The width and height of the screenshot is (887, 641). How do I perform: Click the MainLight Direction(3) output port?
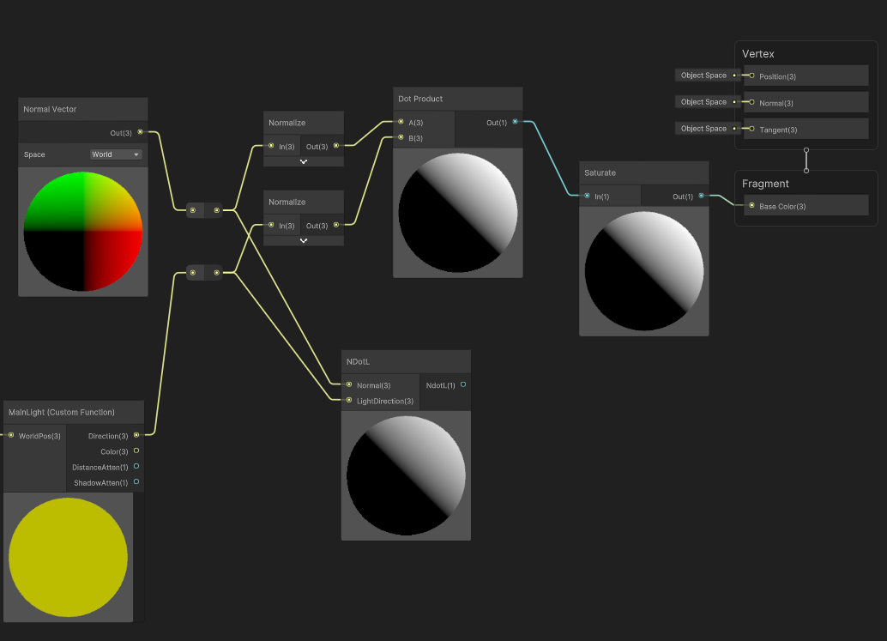pyautogui.click(x=136, y=436)
